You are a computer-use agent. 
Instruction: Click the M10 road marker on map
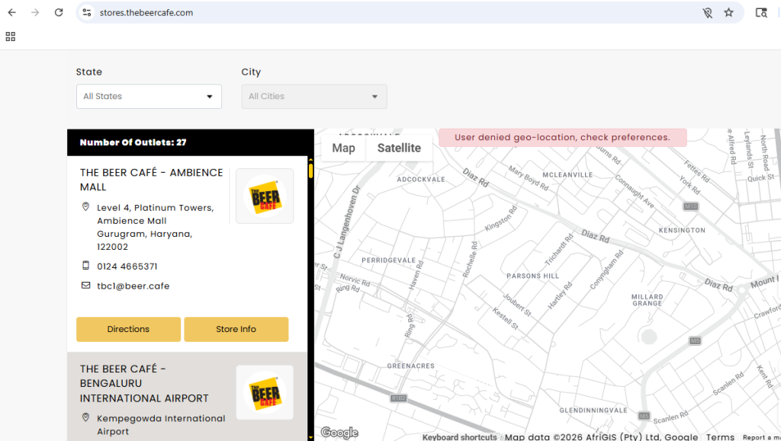690,206
